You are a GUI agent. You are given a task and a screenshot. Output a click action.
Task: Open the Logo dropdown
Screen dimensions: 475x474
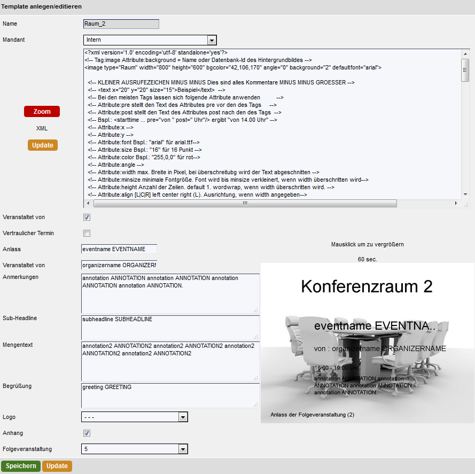point(135,417)
